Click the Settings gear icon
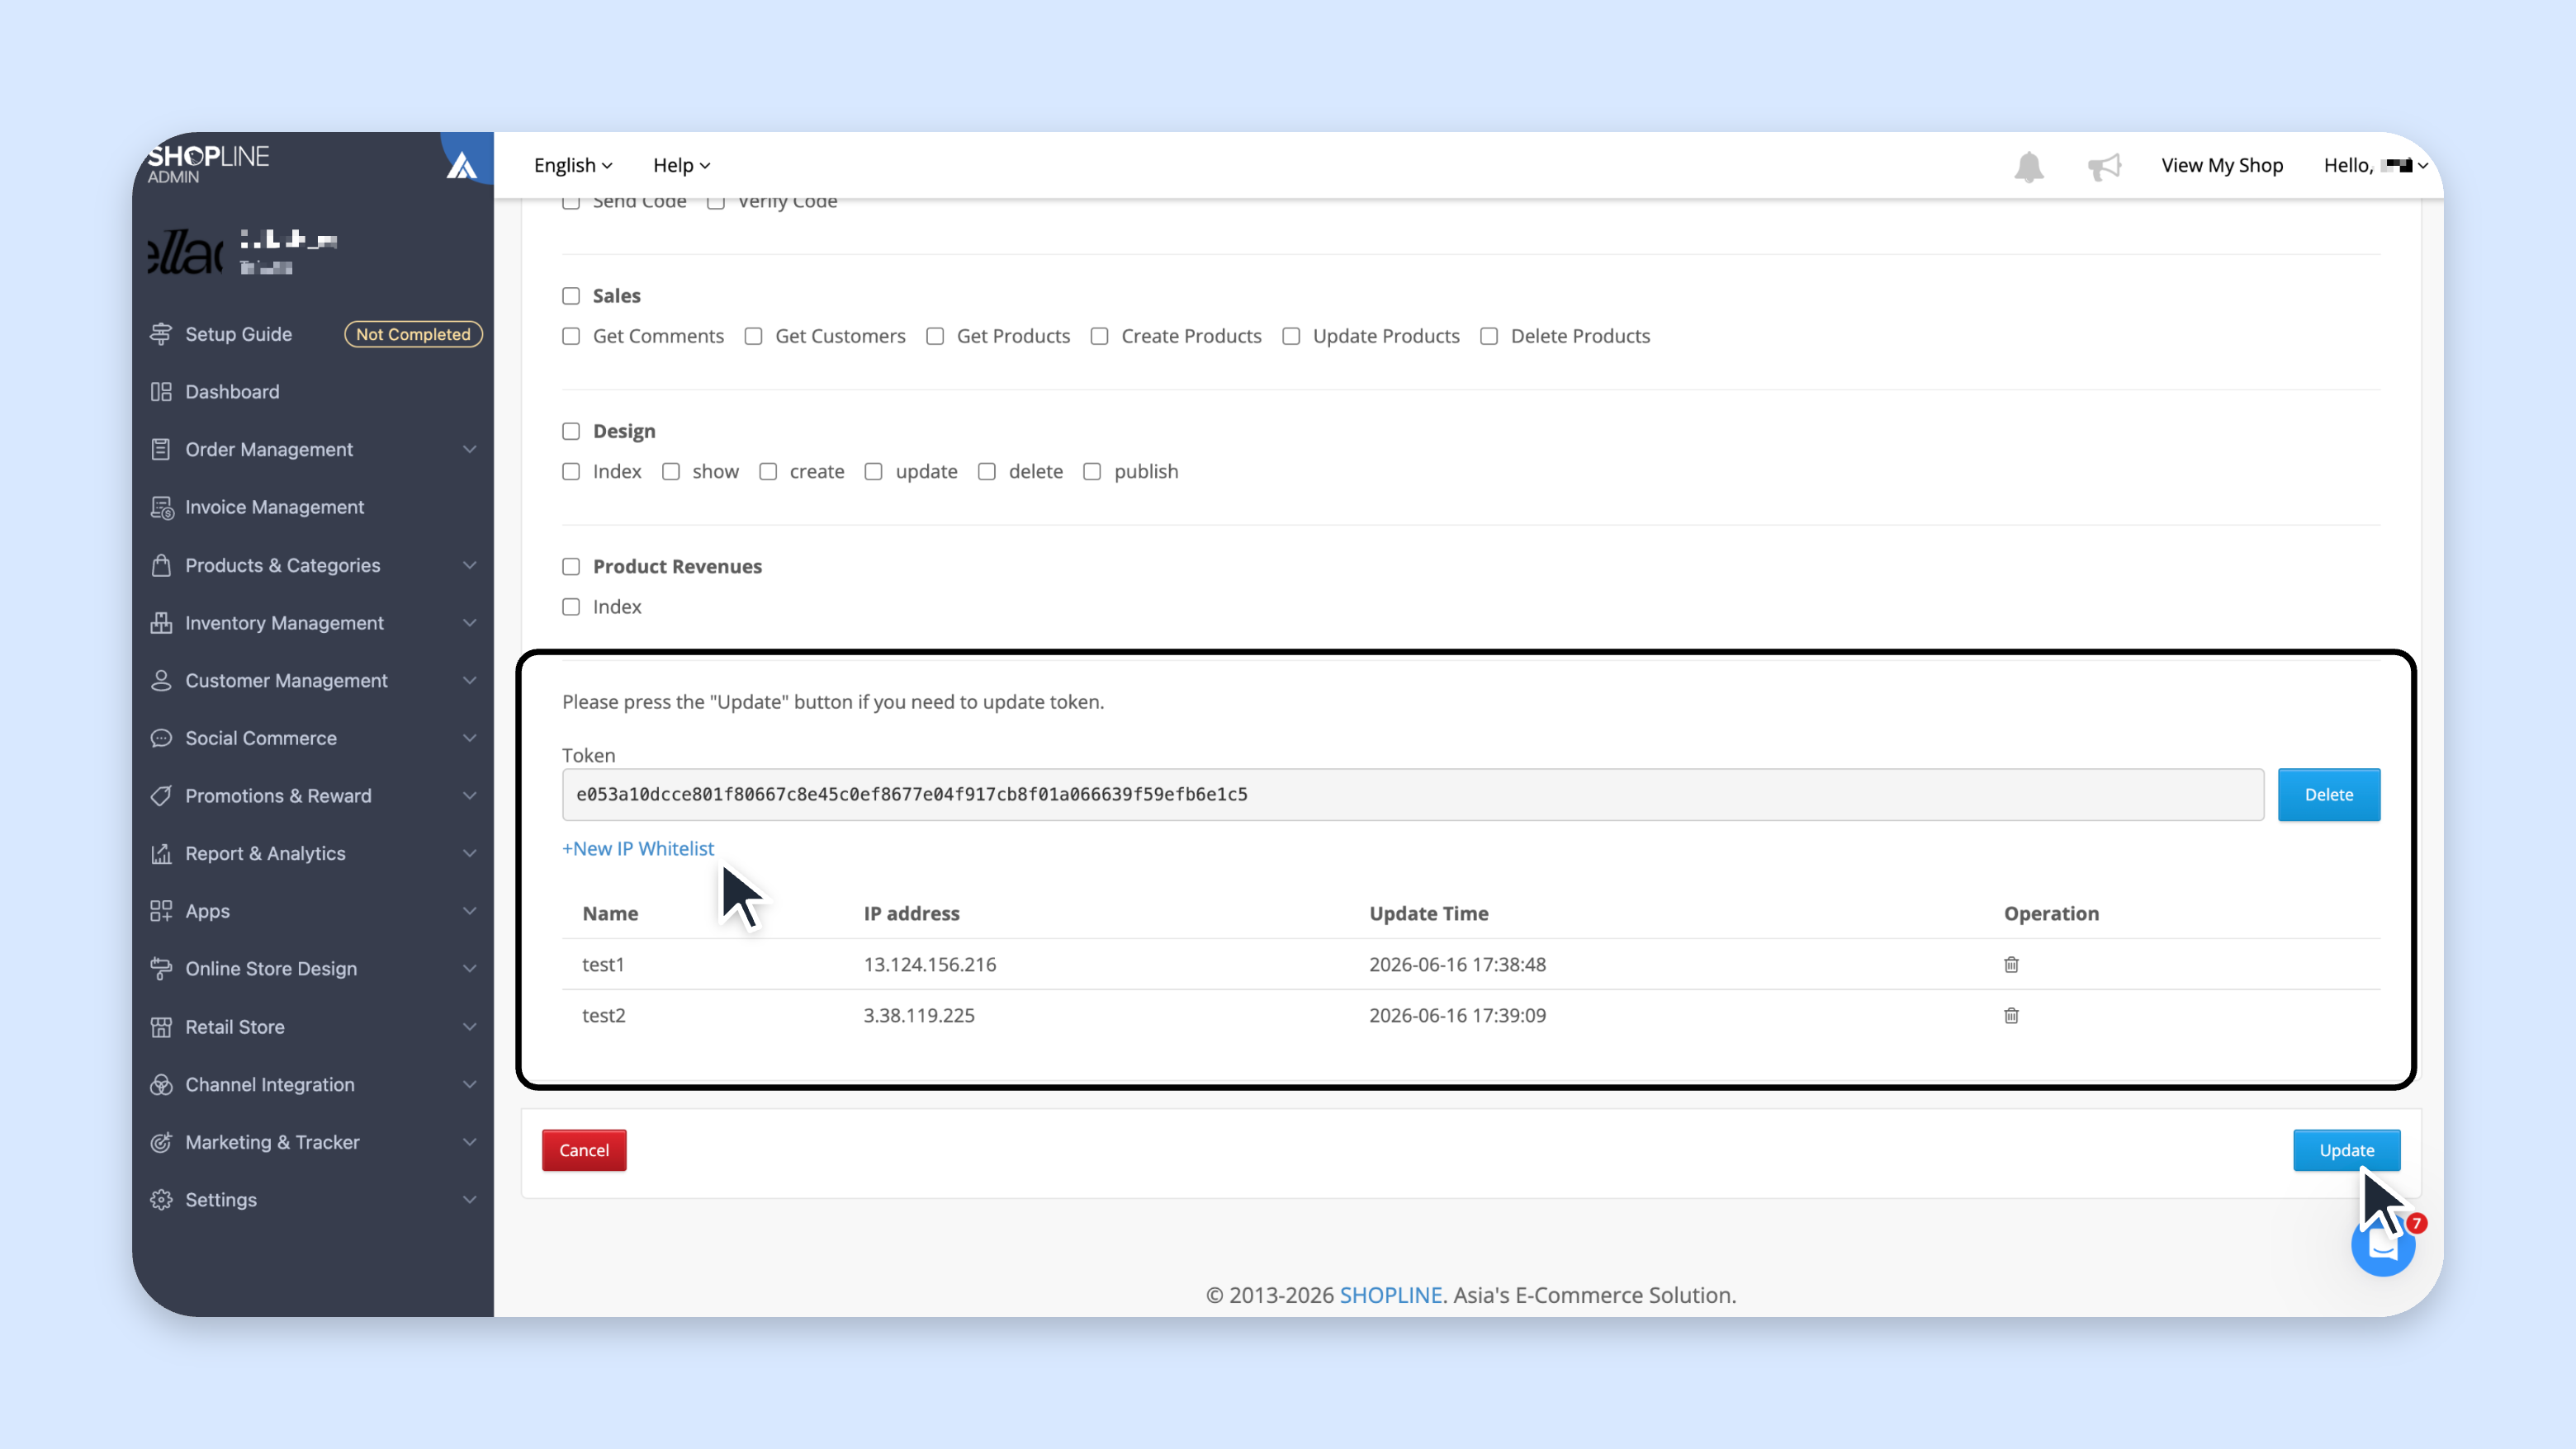This screenshot has height=1449, width=2576. pyautogui.click(x=160, y=1200)
